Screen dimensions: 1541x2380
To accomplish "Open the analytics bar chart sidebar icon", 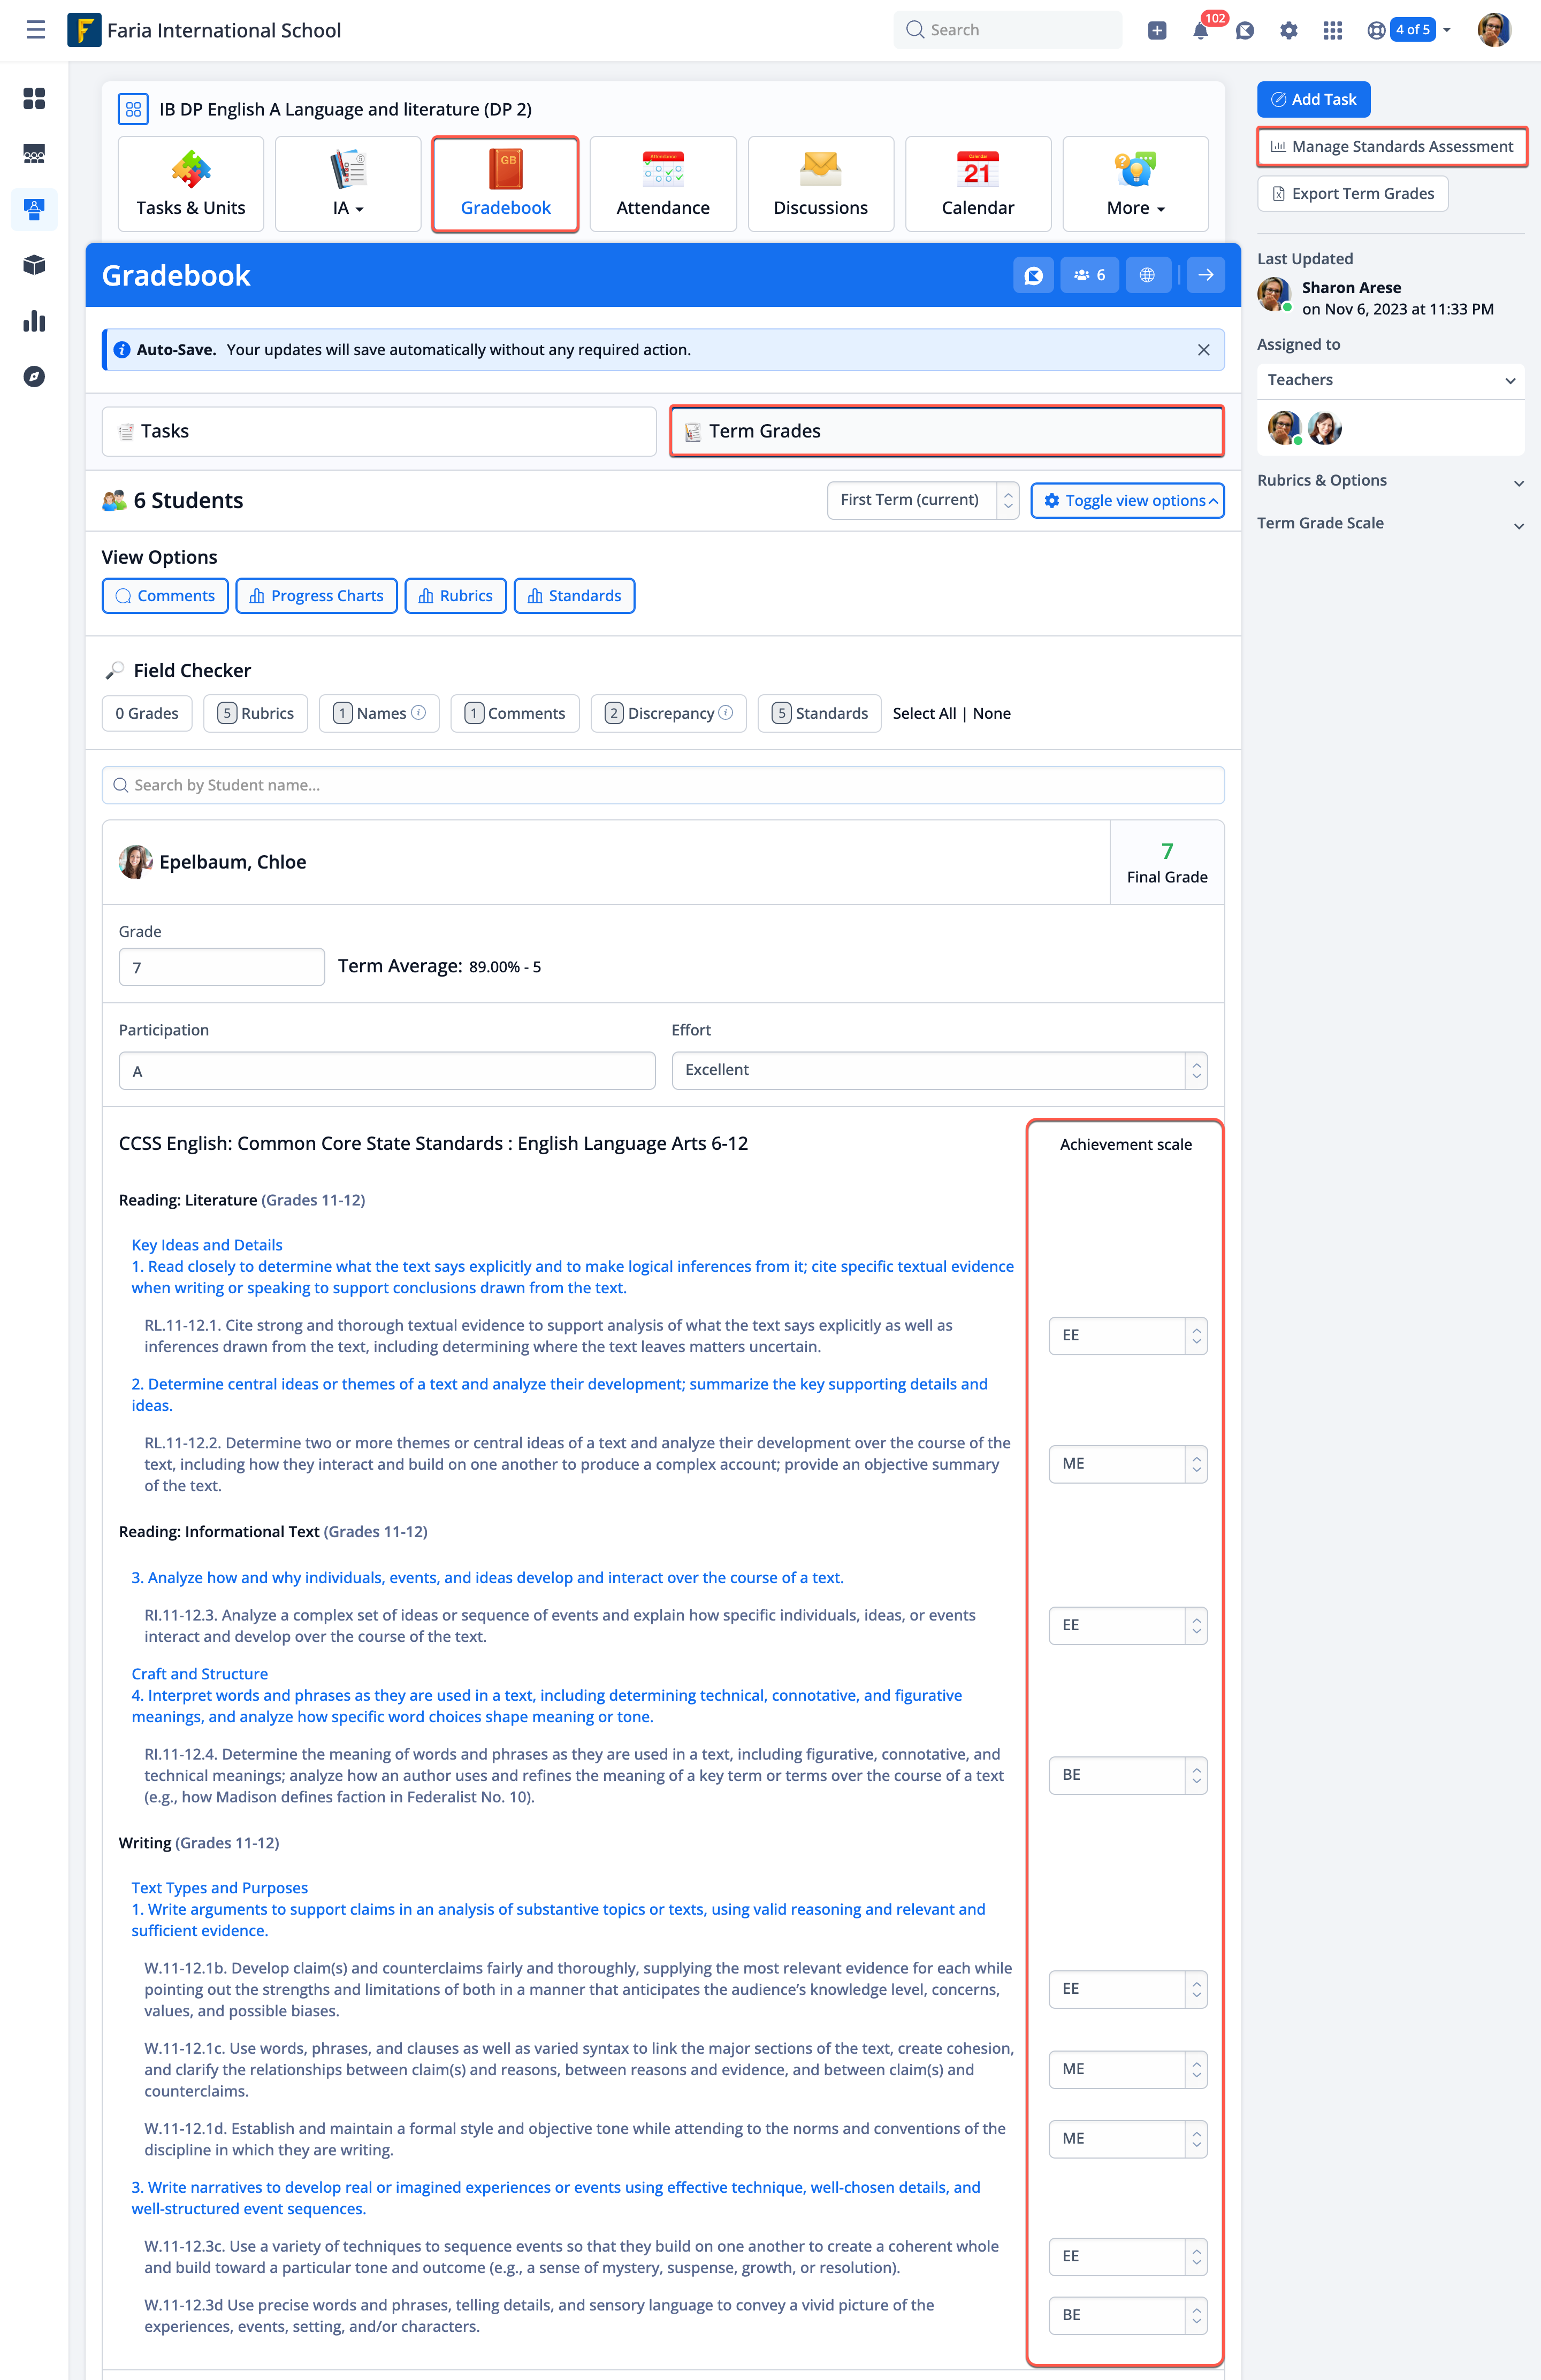I will [34, 321].
